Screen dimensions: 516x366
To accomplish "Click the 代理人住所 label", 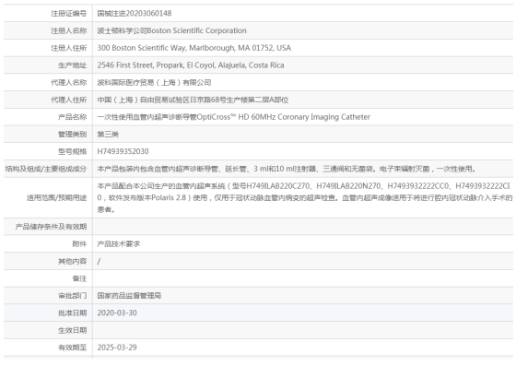I will click(x=68, y=100).
